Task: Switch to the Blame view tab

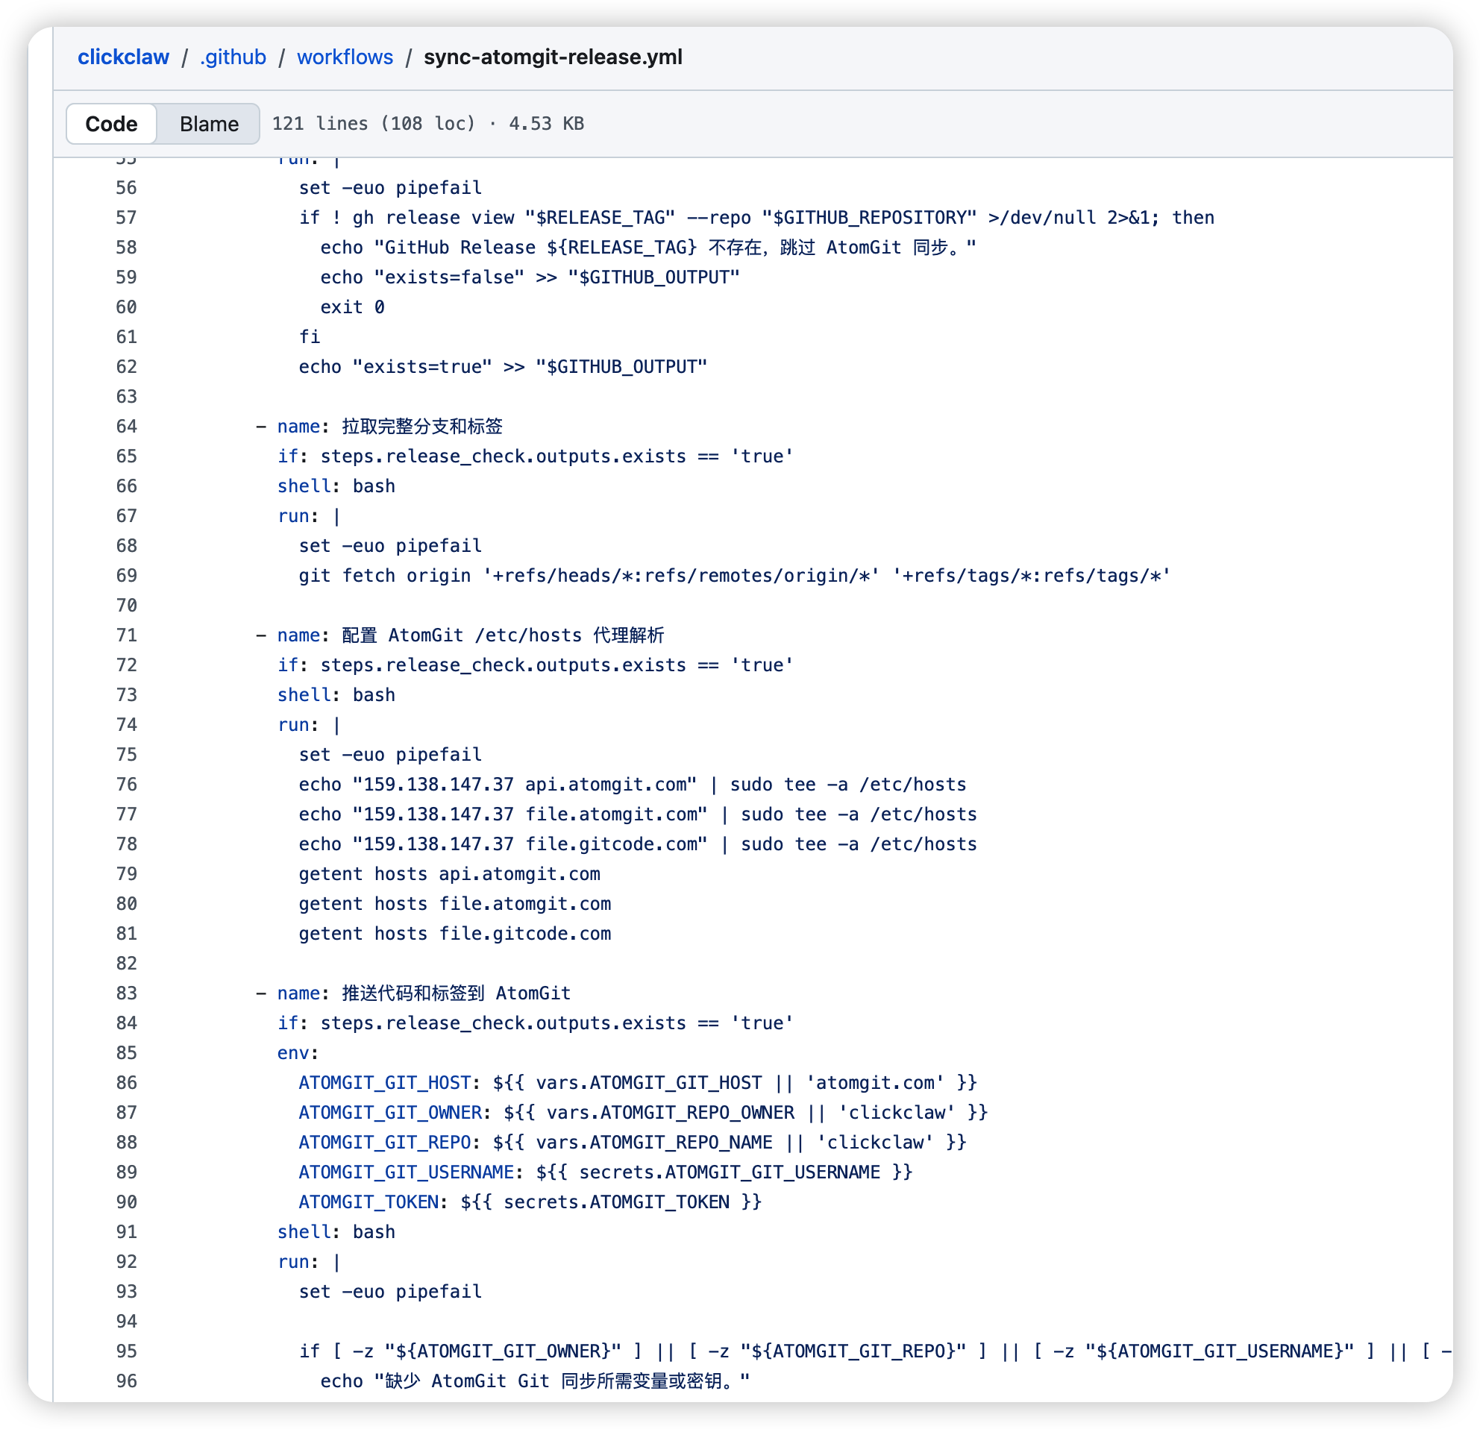Action: (x=209, y=124)
